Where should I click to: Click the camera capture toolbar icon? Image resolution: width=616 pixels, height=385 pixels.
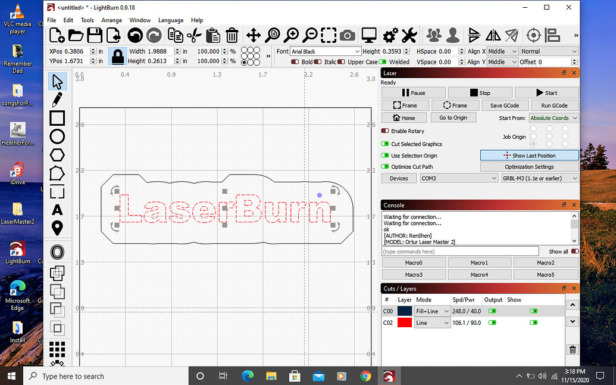tap(348, 35)
